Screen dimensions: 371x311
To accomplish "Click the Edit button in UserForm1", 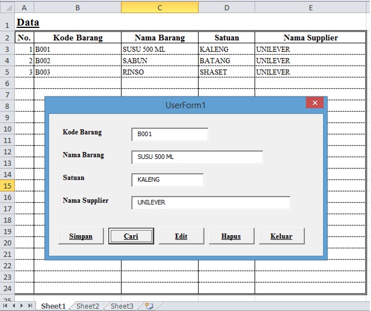I will coord(182,236).
